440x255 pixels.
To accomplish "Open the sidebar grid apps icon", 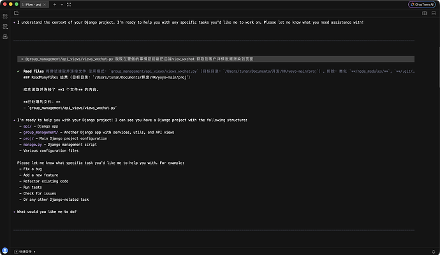I will click(x=5, y=17).
